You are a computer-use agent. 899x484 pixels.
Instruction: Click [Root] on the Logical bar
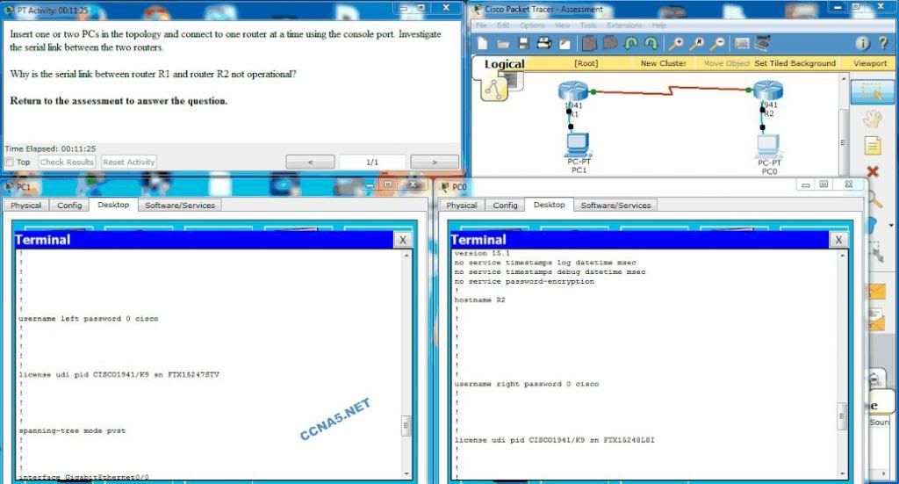586,63
